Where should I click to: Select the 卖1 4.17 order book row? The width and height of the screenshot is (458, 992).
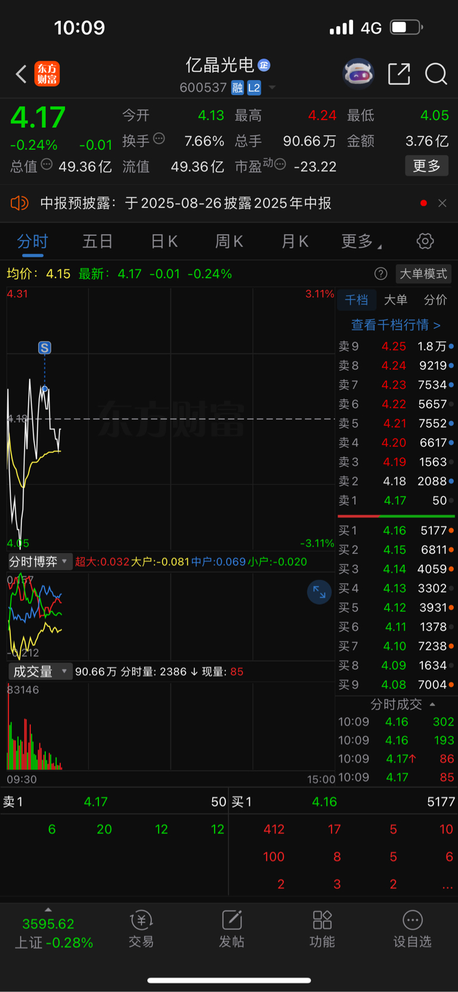pos(396,500)
